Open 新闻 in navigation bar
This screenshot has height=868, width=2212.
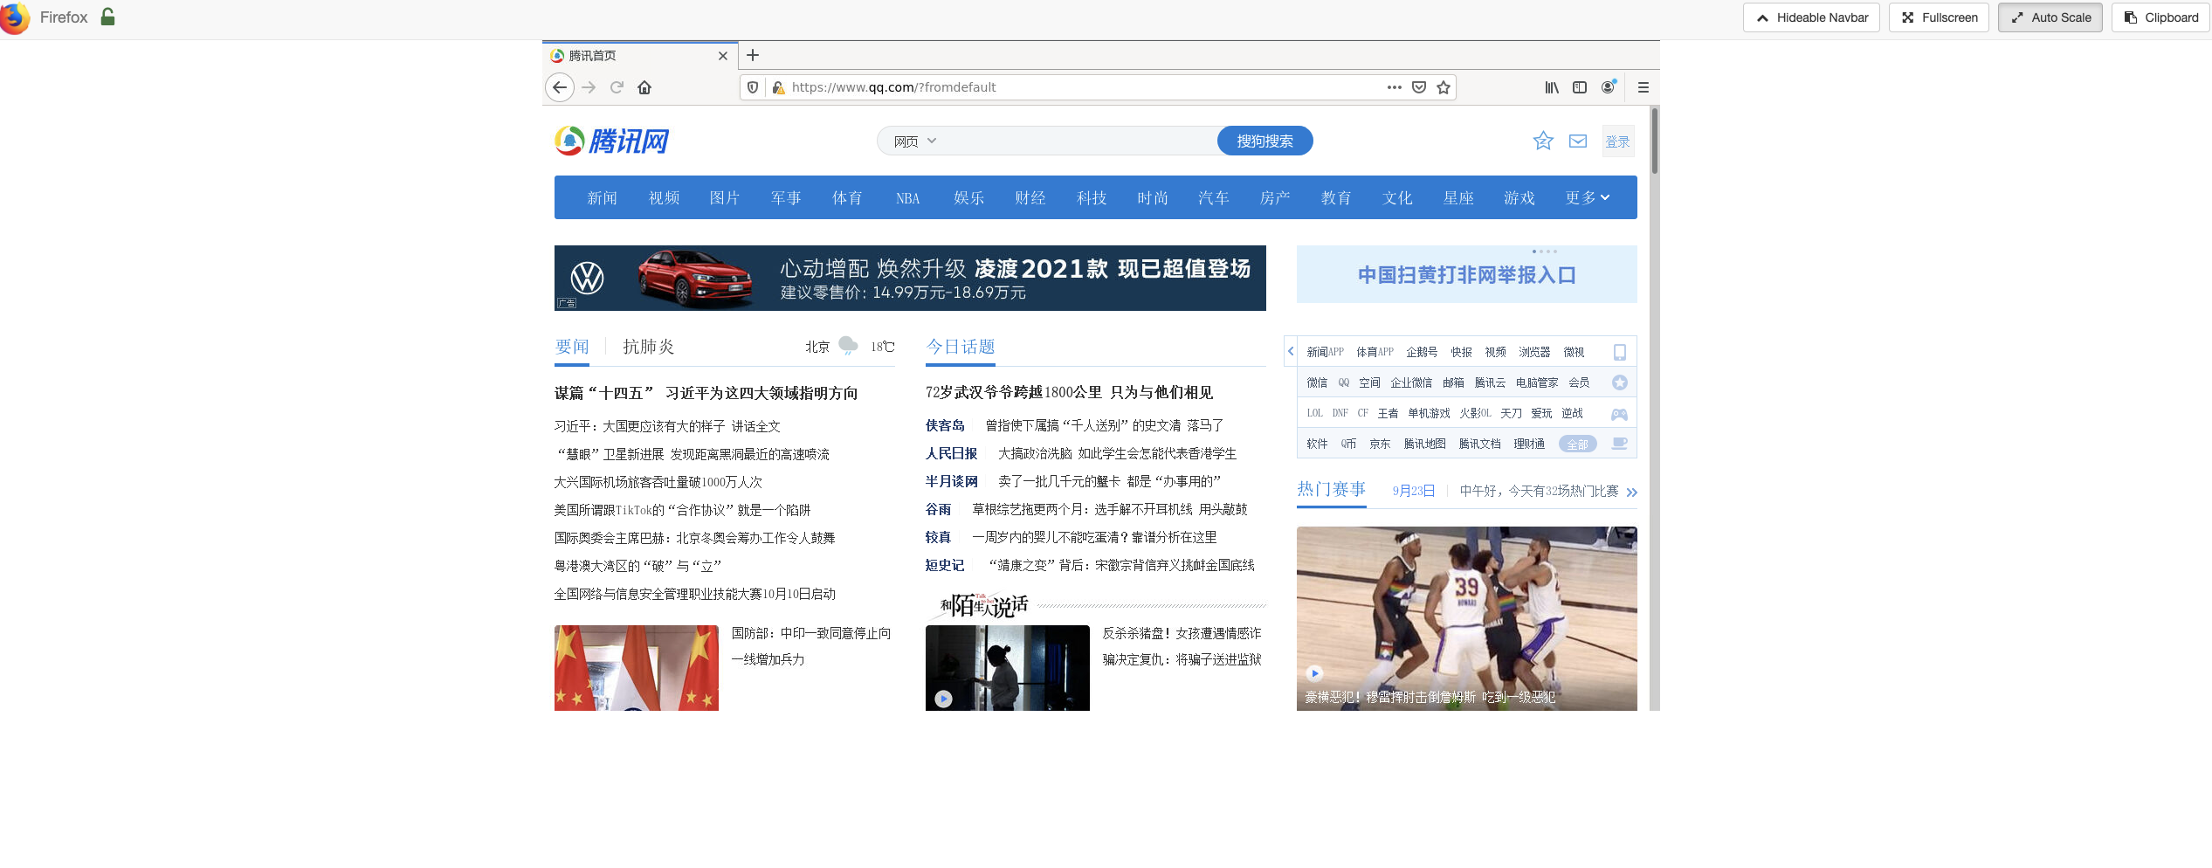click(x=602, y=198)
